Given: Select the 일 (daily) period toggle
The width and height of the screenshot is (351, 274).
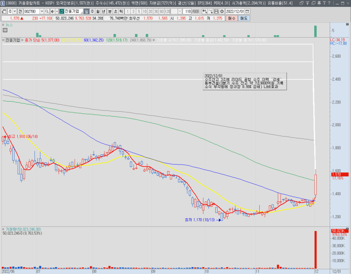Looking at the screenshot, I should pyautogui.click(x=86, y=11).
